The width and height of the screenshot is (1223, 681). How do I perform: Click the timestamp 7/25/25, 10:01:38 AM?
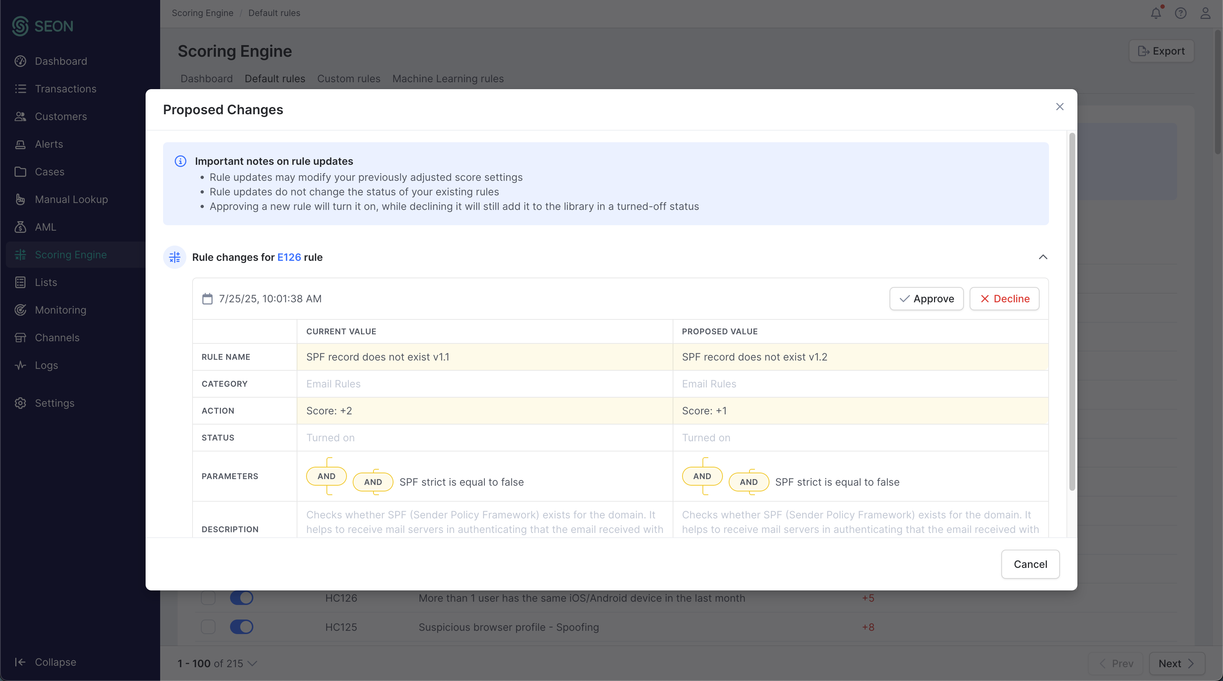(270, 299)
